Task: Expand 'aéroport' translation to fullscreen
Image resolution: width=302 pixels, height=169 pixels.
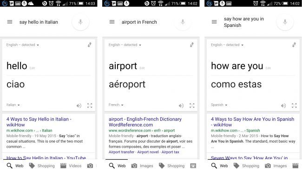Action: pos(192,106)
